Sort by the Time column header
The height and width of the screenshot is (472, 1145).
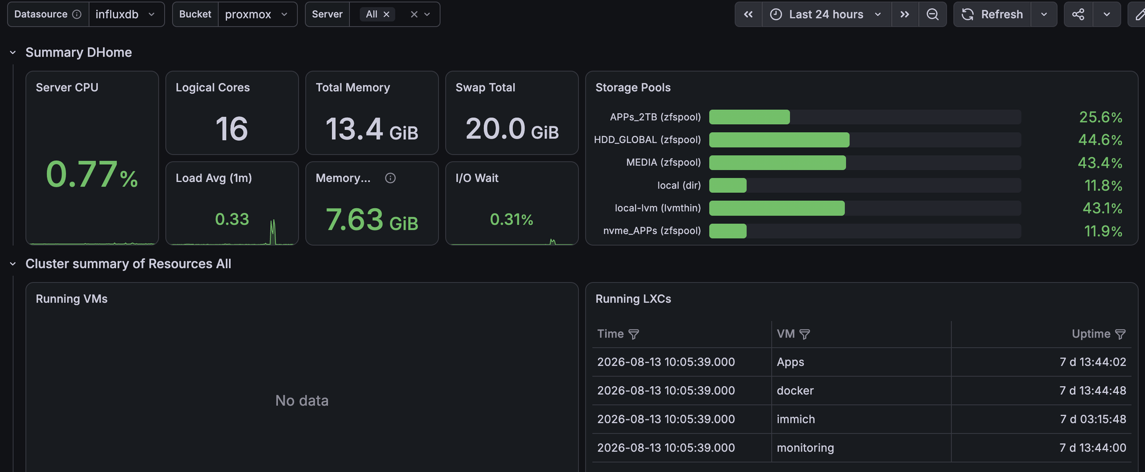point(610,334)
